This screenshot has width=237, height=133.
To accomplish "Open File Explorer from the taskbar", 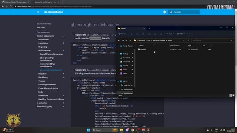I will pyautogui.click(x=121, y=130).
